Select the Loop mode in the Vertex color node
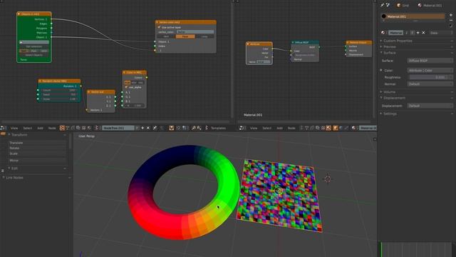 [204, 36]
